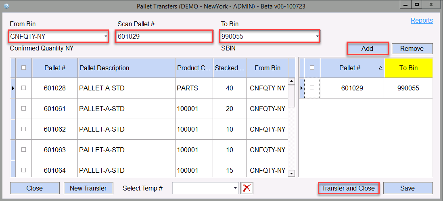
Task: Select the checkbox for pallet 601029 in right grid
Action: pos(311,88)
